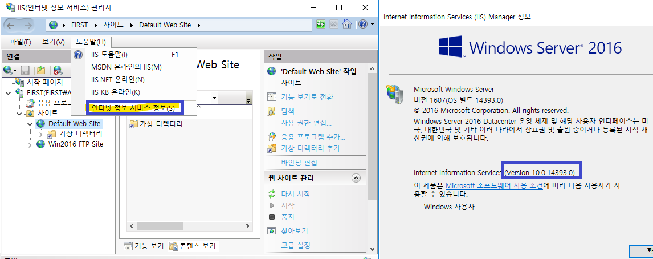Click 탐색 in the actions pane

point(288,111)
